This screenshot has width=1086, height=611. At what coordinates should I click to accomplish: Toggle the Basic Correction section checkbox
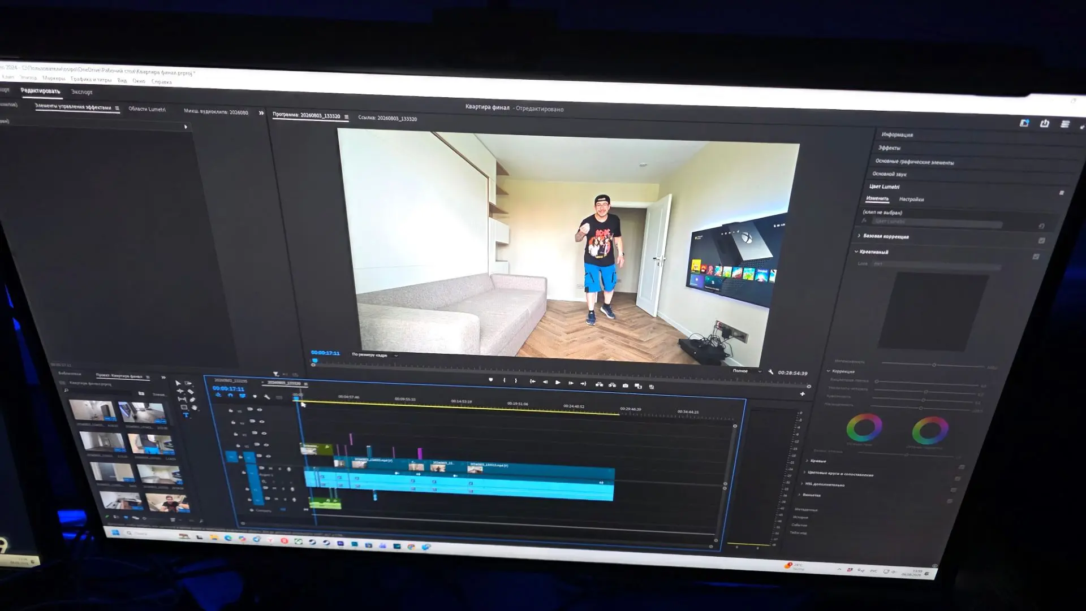pos(1041,241)
